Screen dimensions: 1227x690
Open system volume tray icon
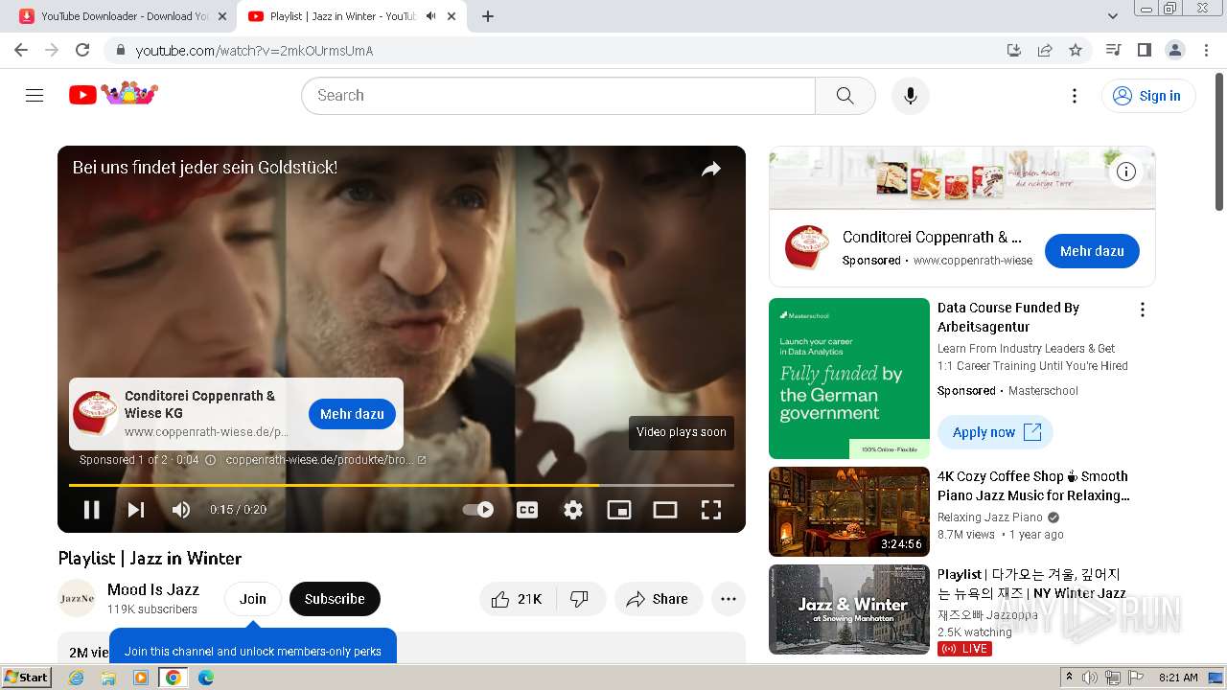pyautogui.click(x=1090, y=678)
